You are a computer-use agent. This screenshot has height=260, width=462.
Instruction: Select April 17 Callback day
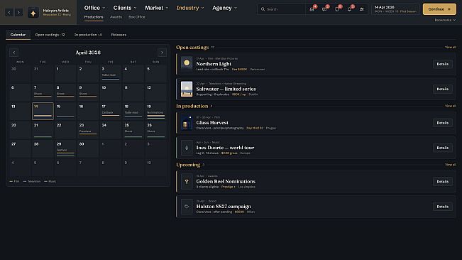tap(111, 111)
